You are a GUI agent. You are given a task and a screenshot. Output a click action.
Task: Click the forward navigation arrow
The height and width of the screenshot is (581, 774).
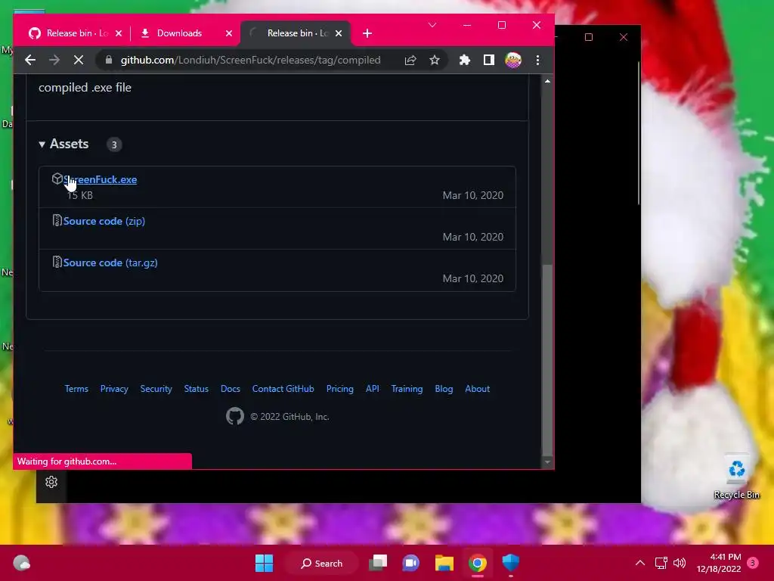click(54, 60)
